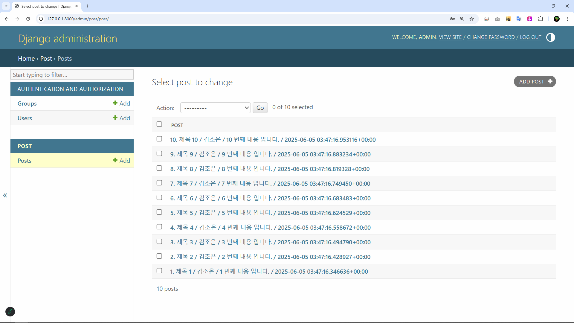
Task: Open site information icon in address bar
Action: pos(41,19)
